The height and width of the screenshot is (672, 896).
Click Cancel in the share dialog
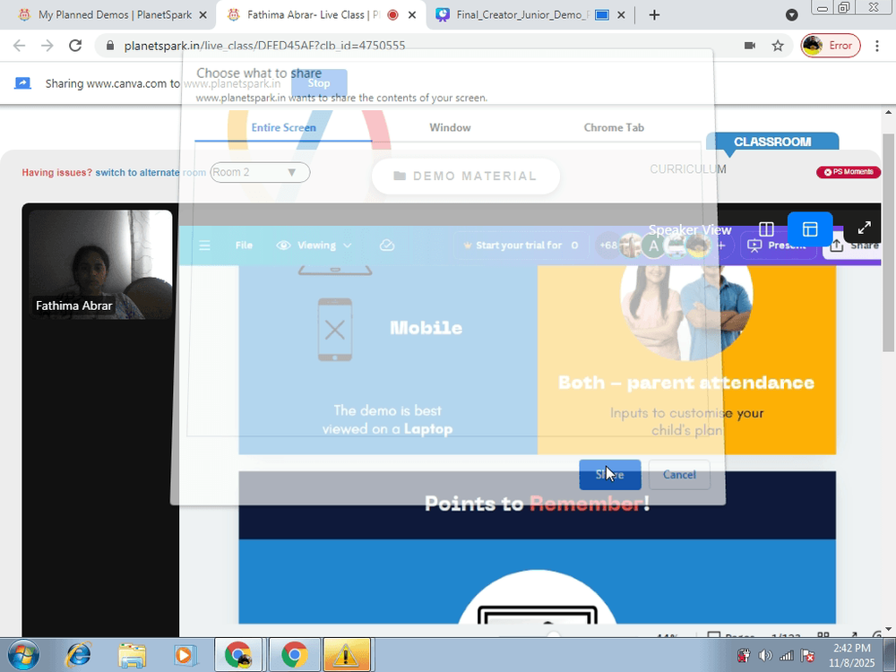click(x=679, y=474)
